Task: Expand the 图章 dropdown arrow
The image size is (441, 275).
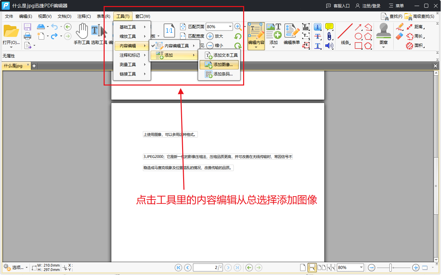Action: tap(384, 47)
